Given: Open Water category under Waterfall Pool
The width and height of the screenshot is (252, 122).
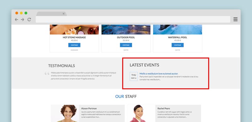Looking at the screenshot, I should tap(177, 50).
